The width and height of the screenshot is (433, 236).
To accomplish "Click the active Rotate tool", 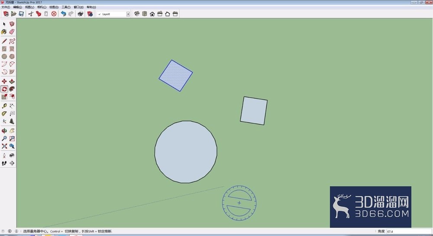I will coord(4,89).
